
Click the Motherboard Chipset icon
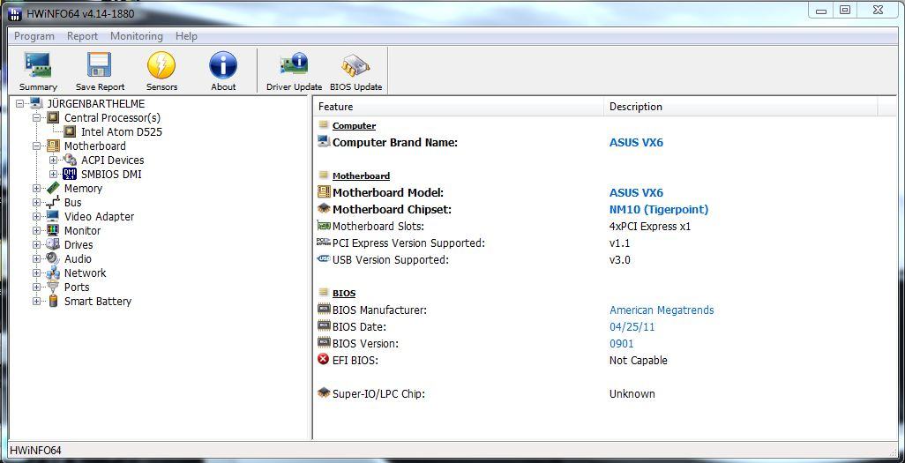coord(324,209)
